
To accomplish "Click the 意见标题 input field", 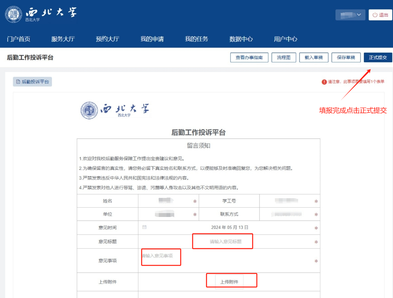I will point(226,241).
